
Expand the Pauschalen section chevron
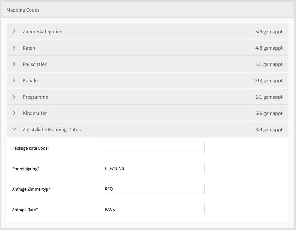pyautogui.click(x=14, y=64)
